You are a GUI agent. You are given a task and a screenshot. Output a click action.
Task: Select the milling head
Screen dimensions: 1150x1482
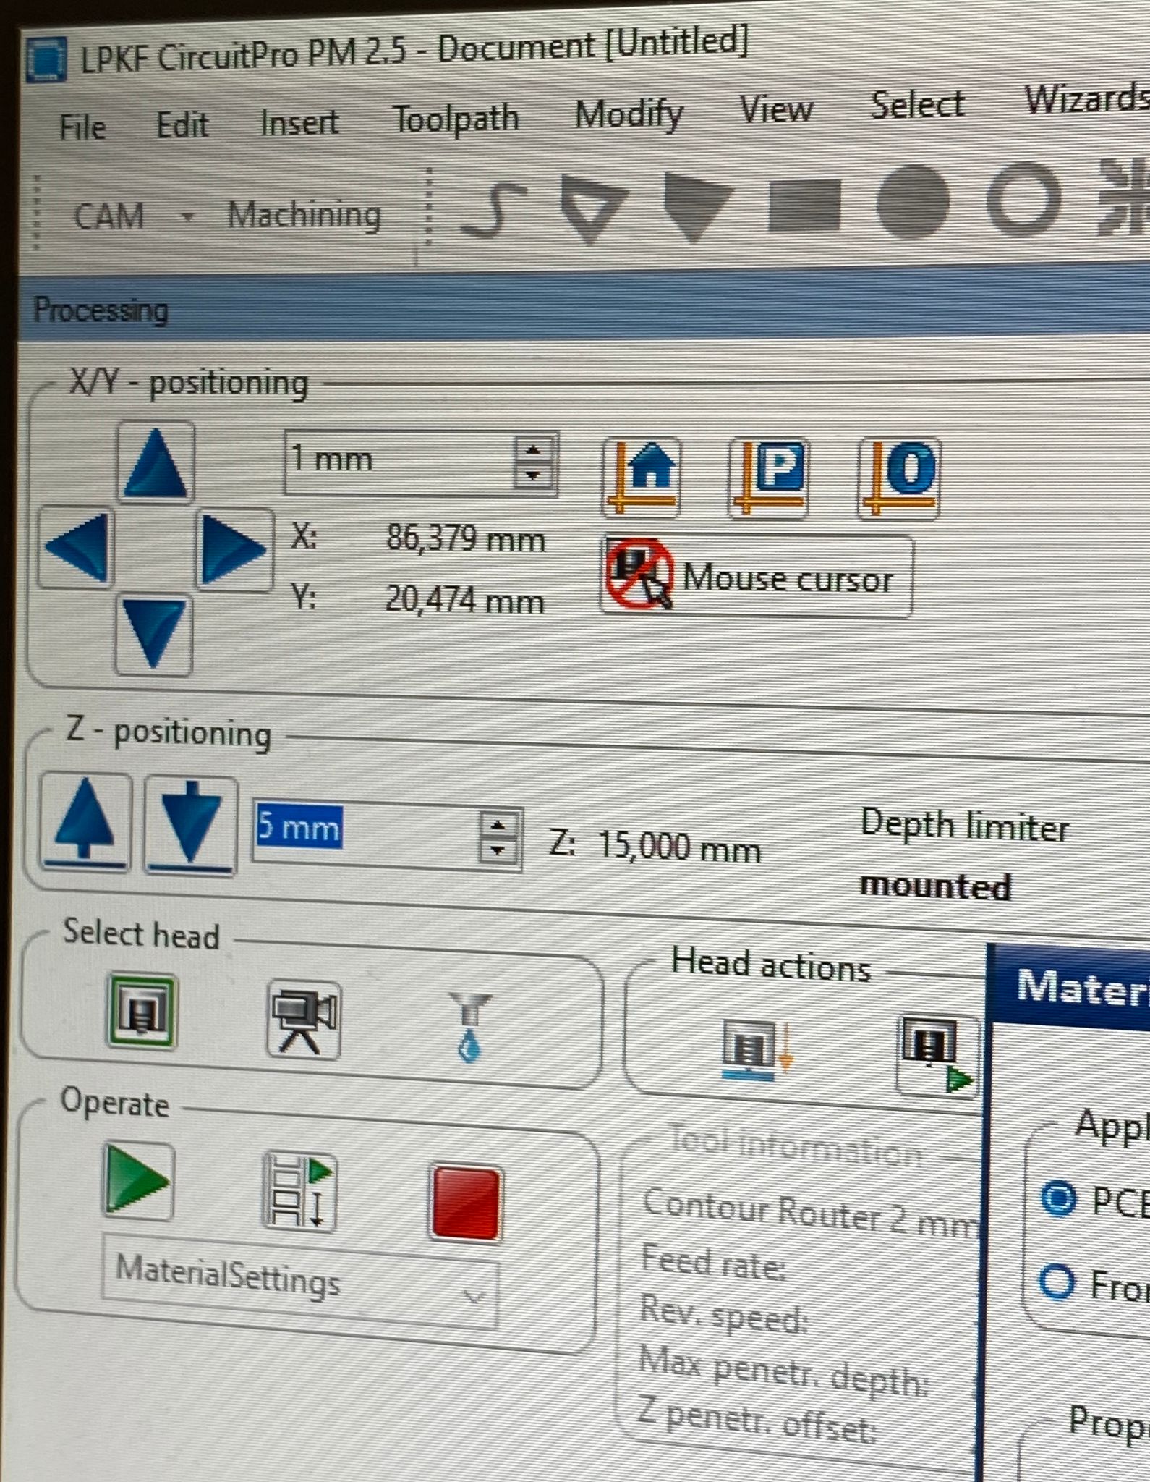pos(141,1011)
